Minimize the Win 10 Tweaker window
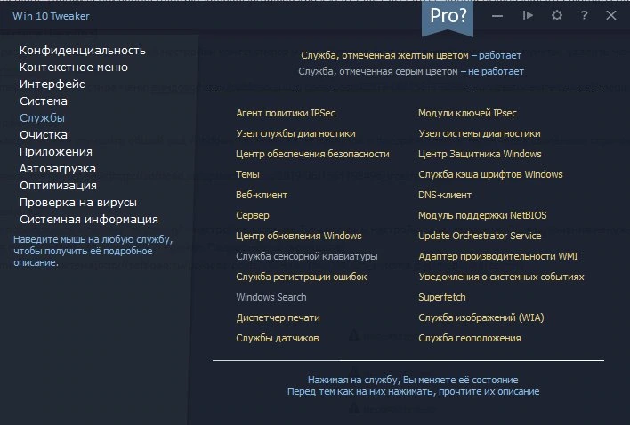 [497, 16]
